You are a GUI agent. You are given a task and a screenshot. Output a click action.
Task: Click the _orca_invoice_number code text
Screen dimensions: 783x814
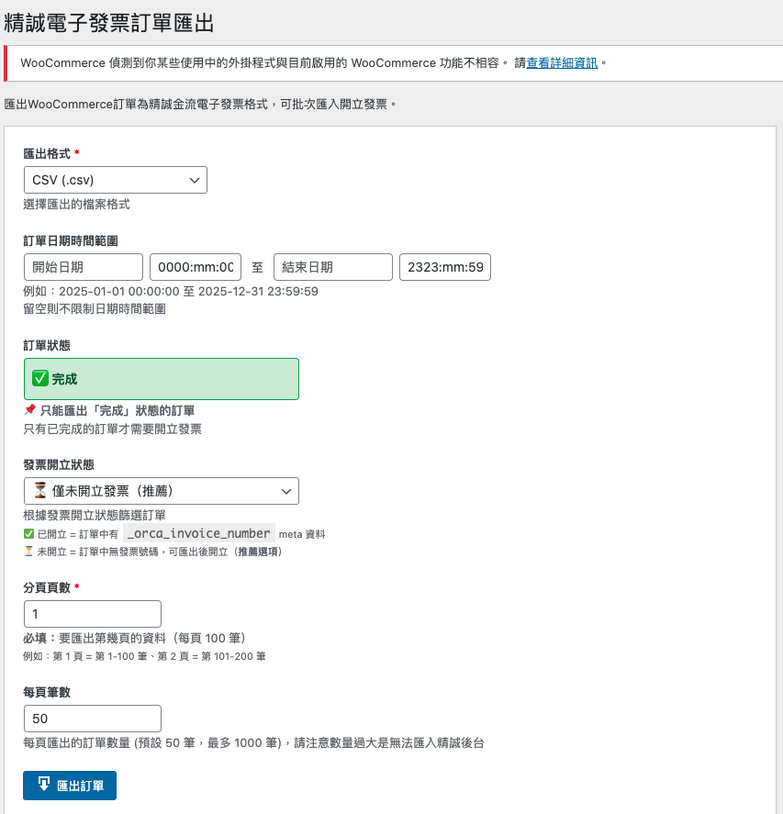coord(198,533)
